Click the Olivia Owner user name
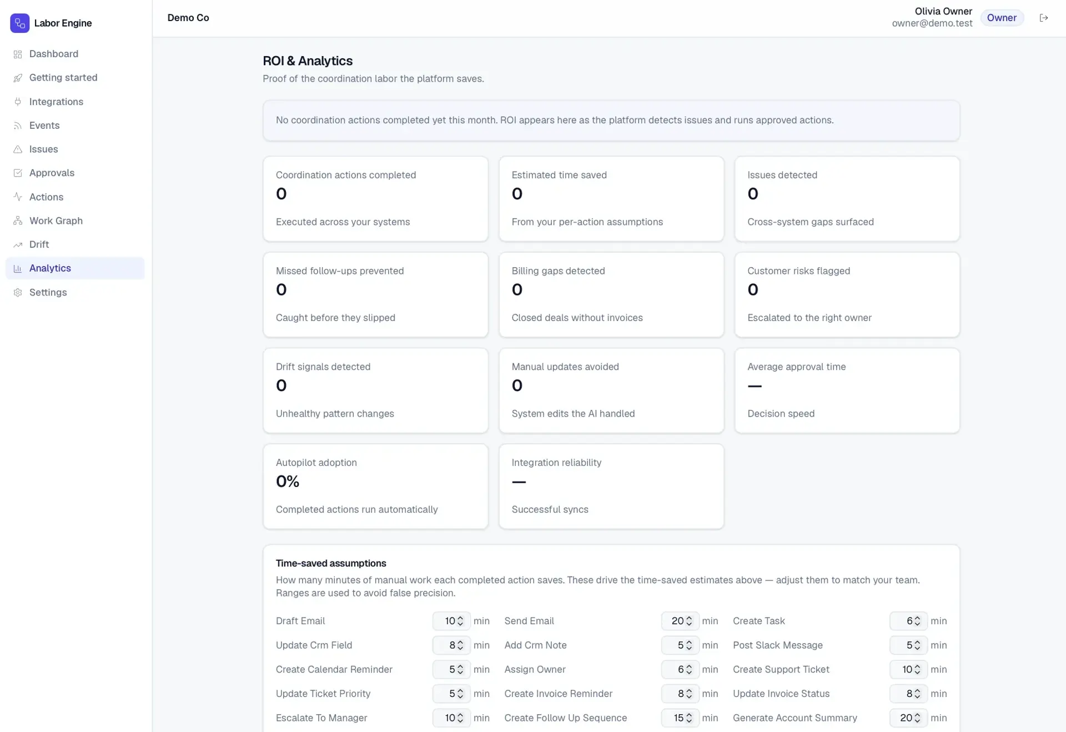This screenshot has height=732, width=1066. (x=943, y=11)
